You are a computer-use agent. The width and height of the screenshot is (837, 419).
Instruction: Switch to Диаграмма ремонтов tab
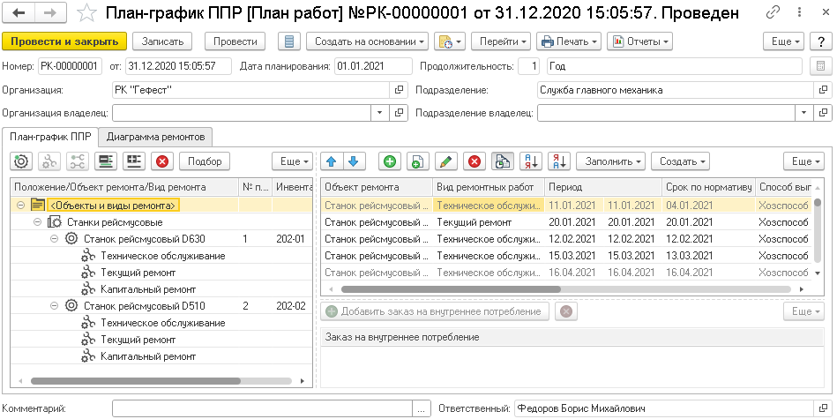tap(155, 137)
